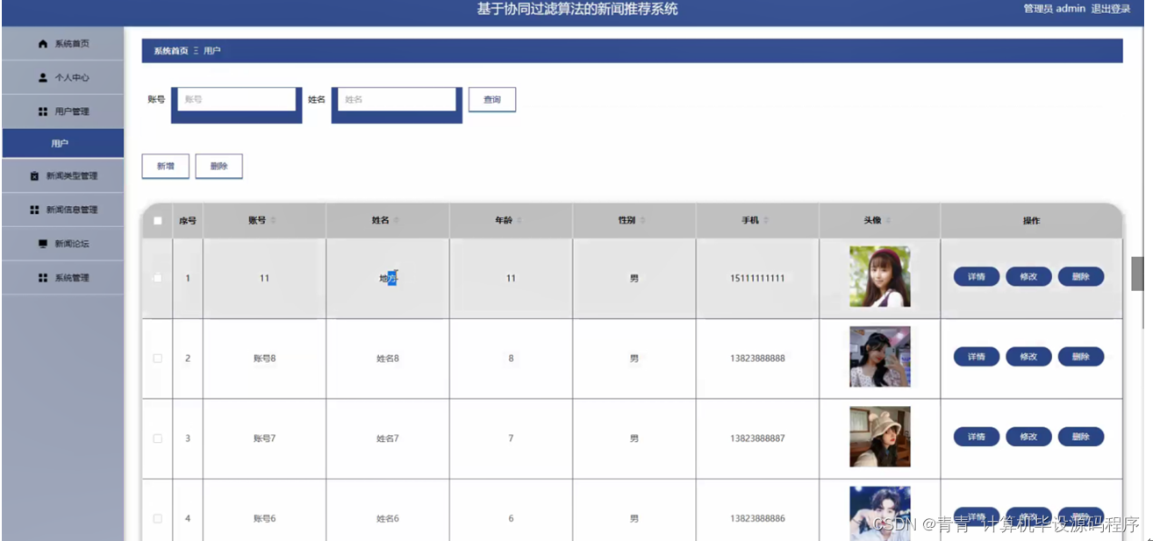This screenshot has width=1153, height=541.
Task: Open 个人中心 in the sidebar
Action: pos(62,77)
